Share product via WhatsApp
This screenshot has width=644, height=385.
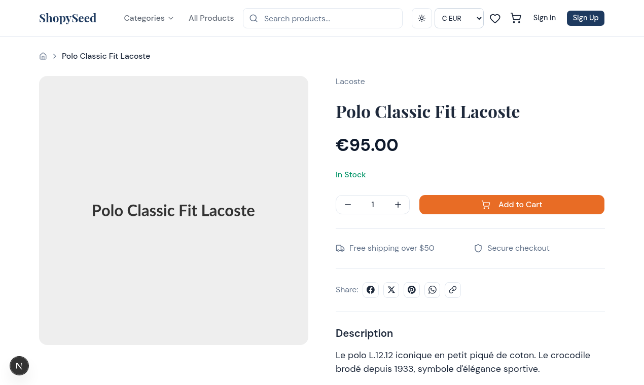tap(432, 290)
